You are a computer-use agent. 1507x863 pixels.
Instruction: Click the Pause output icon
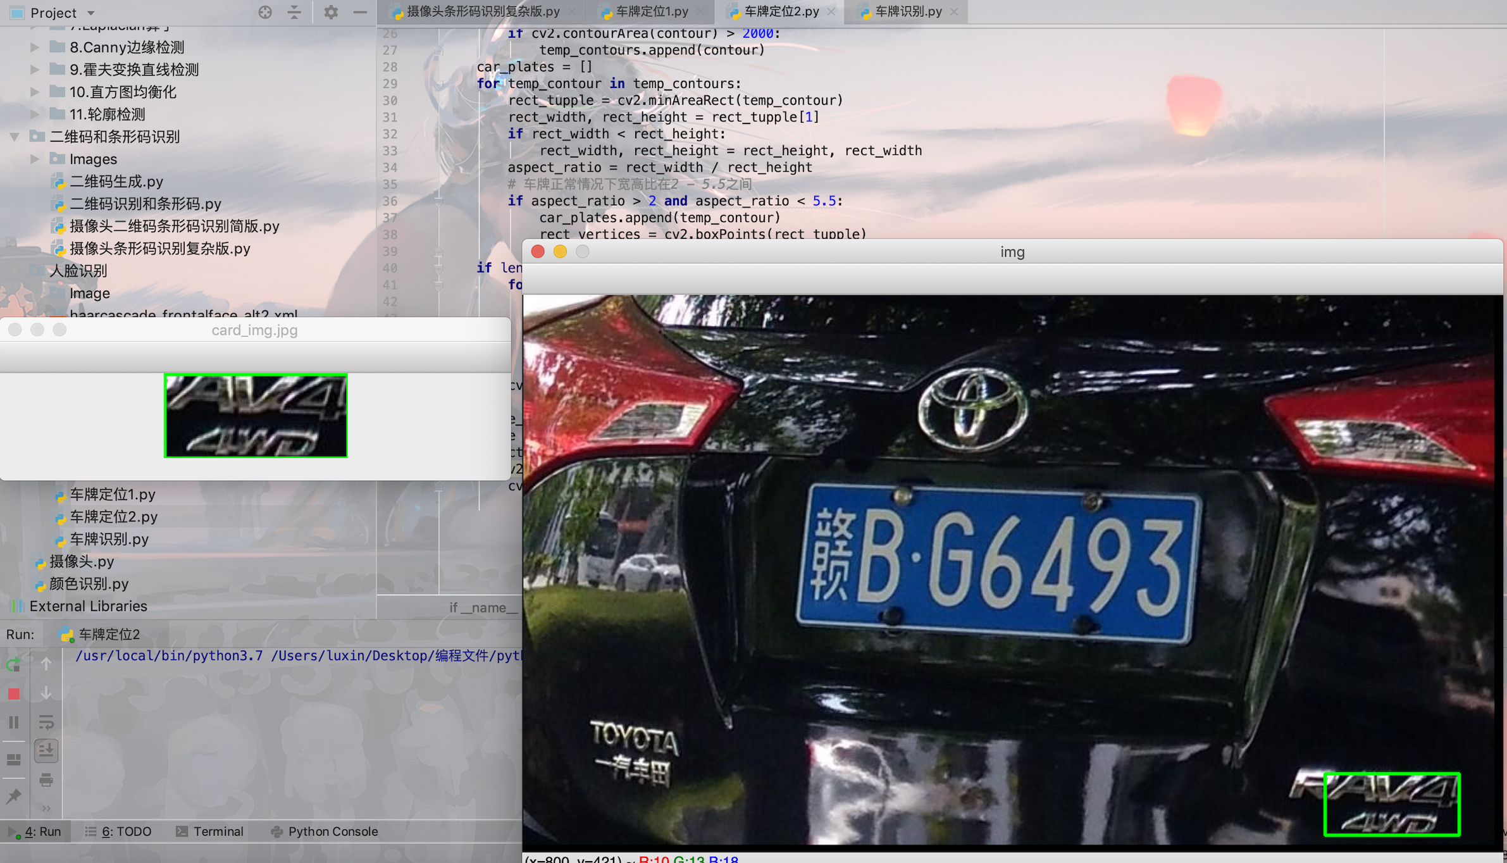(x=13, y=723)
